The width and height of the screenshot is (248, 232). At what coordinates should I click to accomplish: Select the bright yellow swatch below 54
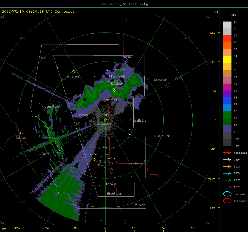click(x=227, y=59)
